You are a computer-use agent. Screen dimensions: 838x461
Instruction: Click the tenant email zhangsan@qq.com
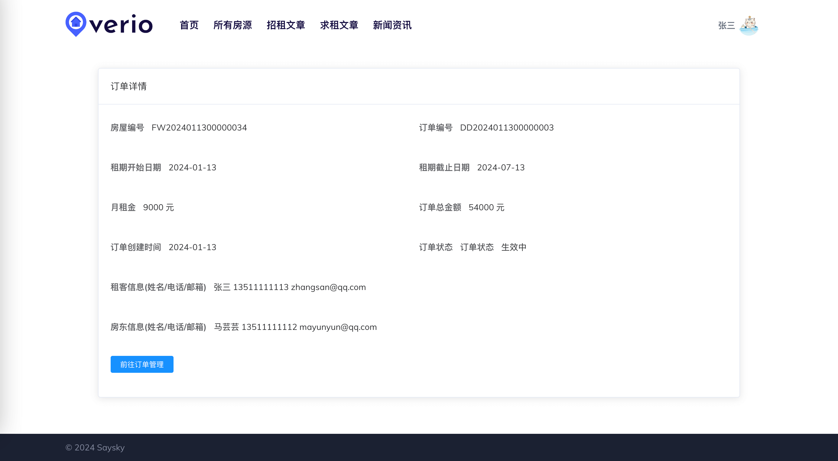coord(328,287)
